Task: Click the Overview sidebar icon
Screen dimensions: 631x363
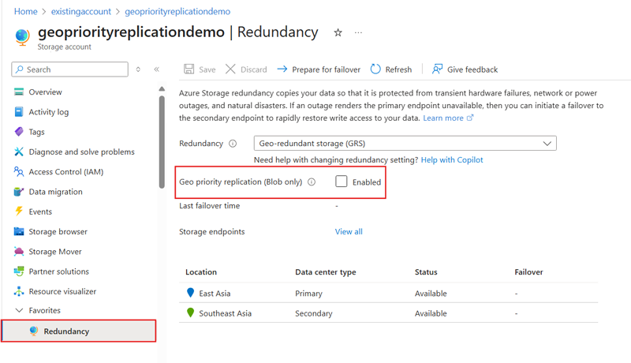Action: pos(19,92)
